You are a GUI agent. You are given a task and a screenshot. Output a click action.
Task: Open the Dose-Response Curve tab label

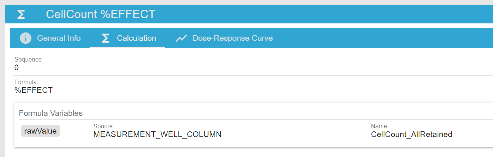point(233,38)
